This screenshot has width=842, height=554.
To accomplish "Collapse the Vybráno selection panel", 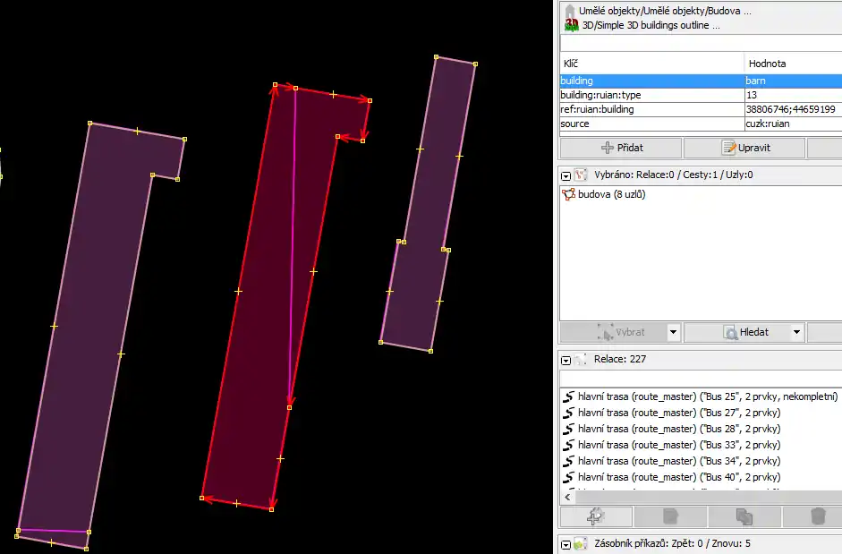I will pyautogui.click(x=566, y=175).
